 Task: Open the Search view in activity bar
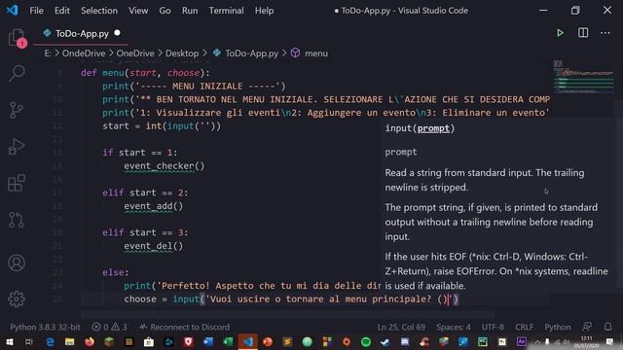tap(17, 73)
